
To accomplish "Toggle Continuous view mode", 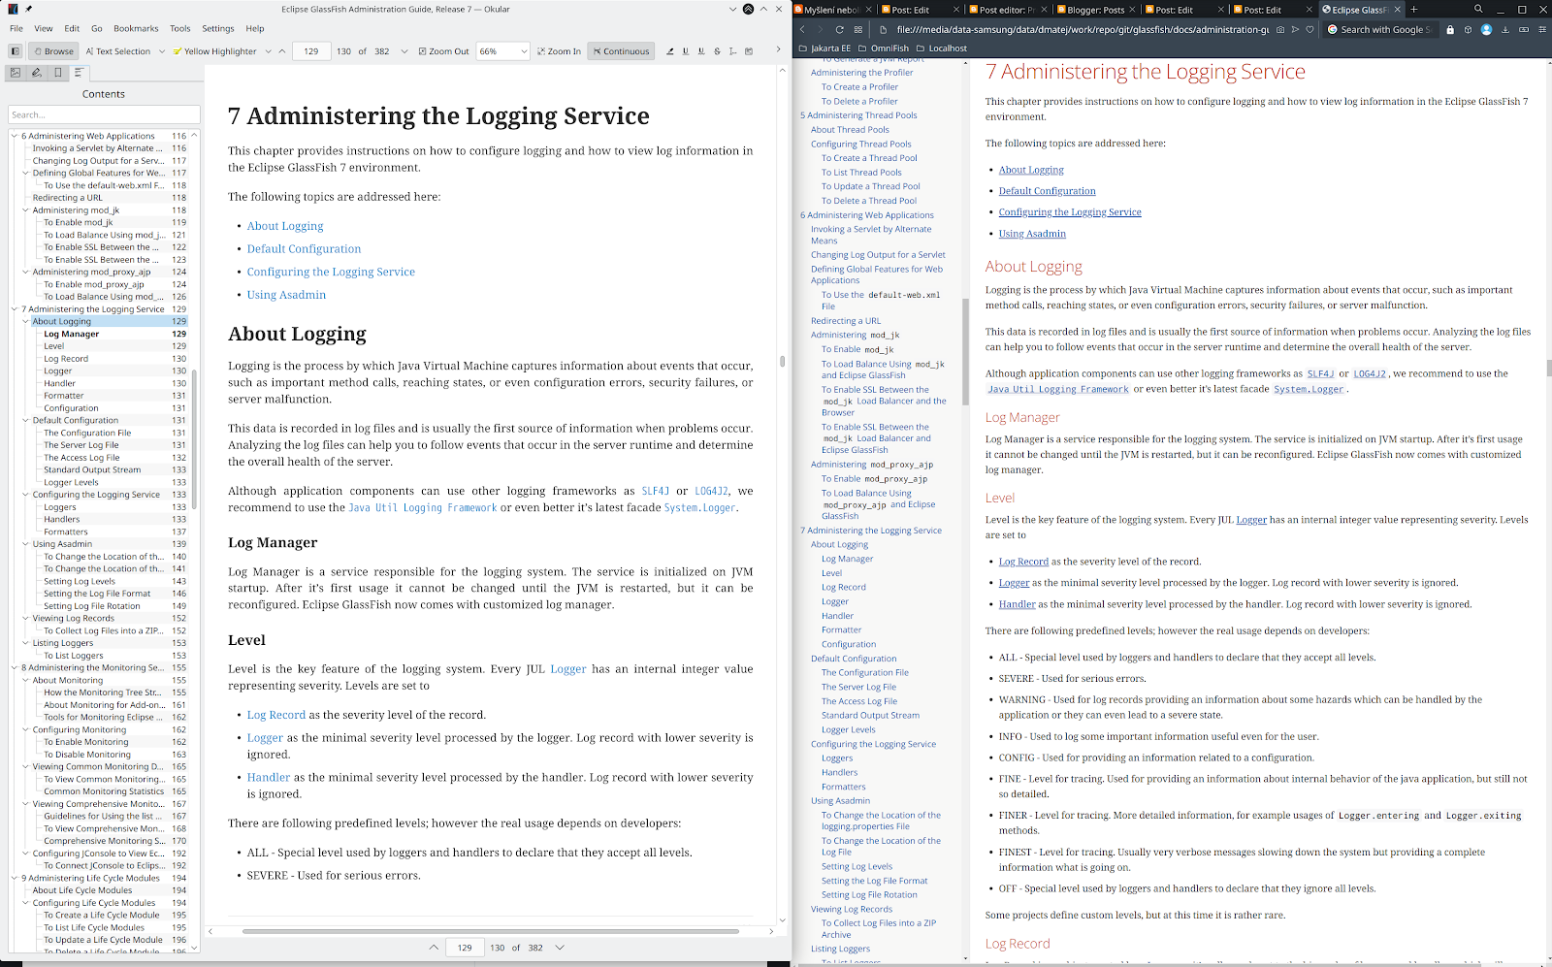I will tap(621, 51).
